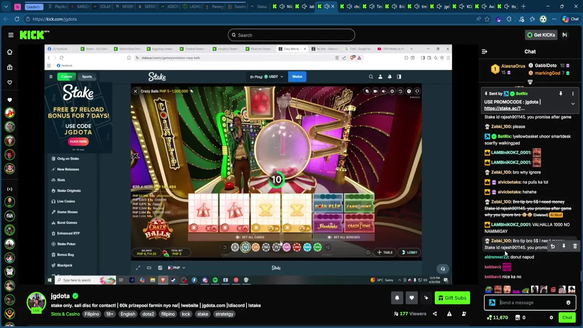The width and height of the screenshot is (583, 328).
Task: Switch to the Status browser tab
Action: [x=260, y=6]
